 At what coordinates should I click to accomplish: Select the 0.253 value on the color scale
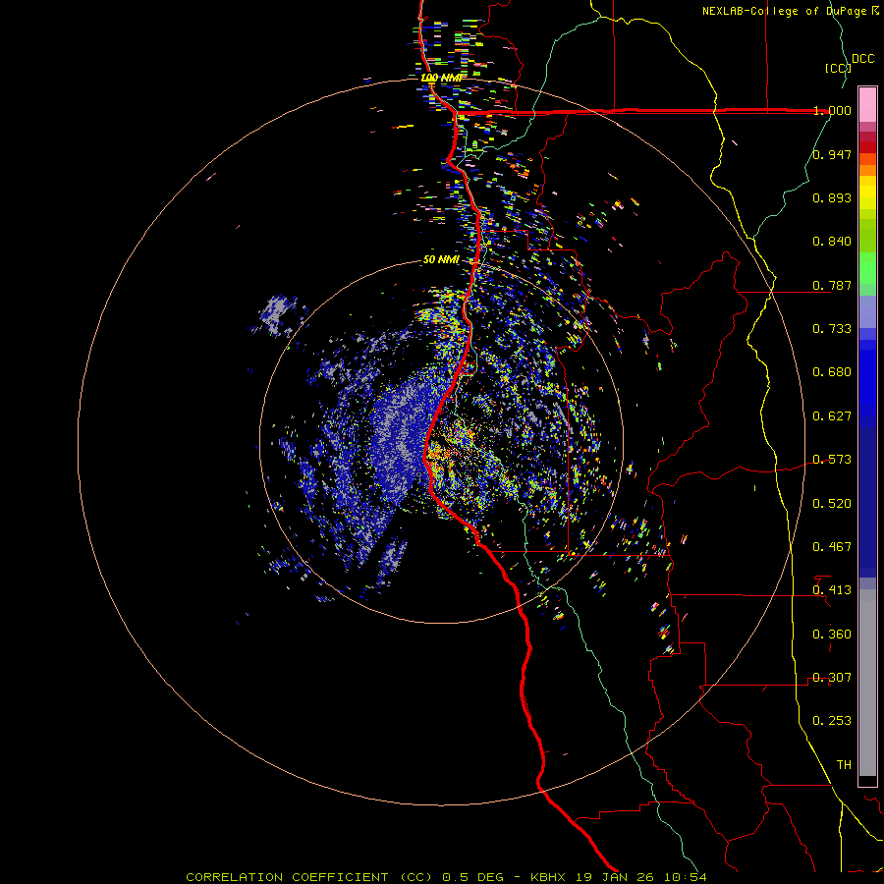click(x=832, y=721)
